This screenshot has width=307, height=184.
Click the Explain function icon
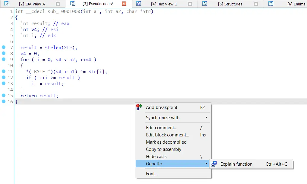point(214,164)
